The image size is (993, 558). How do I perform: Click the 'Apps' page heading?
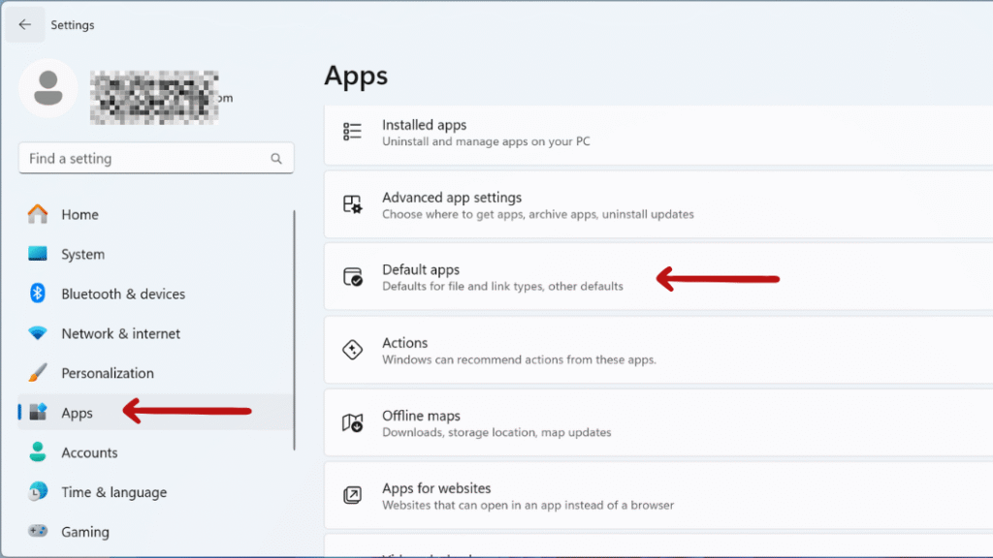(356, 77)
